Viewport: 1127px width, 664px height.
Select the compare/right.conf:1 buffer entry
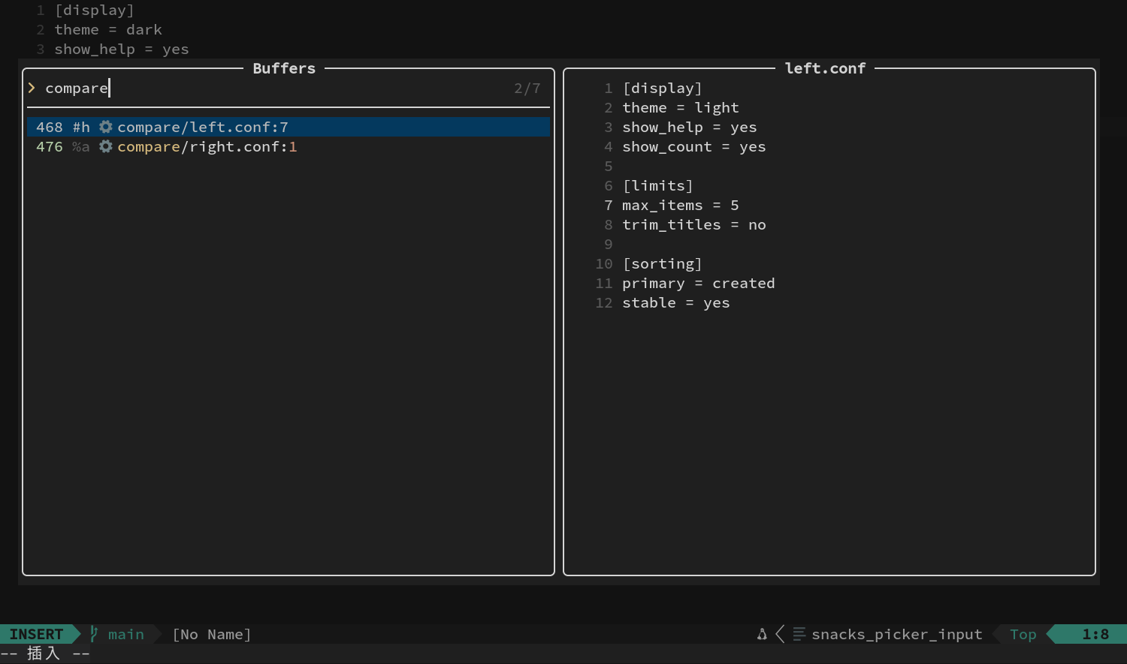pos(289,146)
